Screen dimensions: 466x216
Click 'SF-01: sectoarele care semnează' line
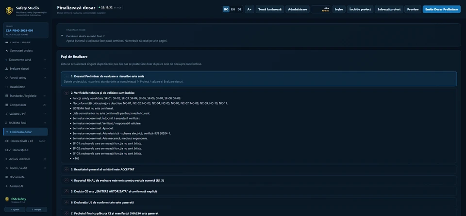point(107,143)
